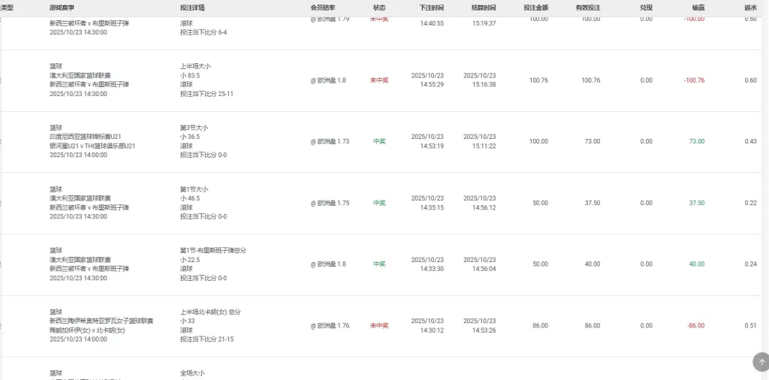
Task: Click the 投注详情 column header
Action: (192, 7)
